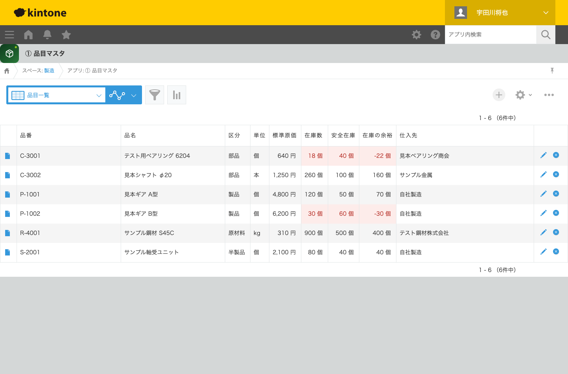Expand the 品目一覧 view dropdown
Viewport: 568px width, 374px height.
(x=57, y=95)
